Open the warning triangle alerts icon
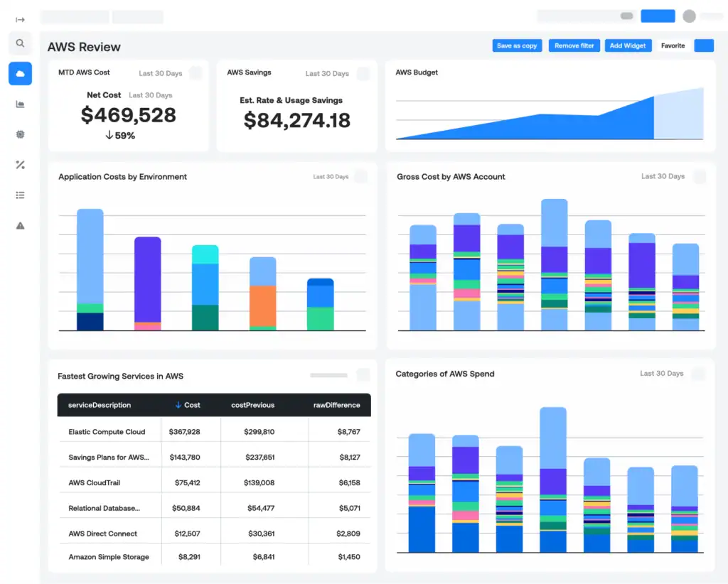Screen dimensions: 728x584 (x=20, y=226)
